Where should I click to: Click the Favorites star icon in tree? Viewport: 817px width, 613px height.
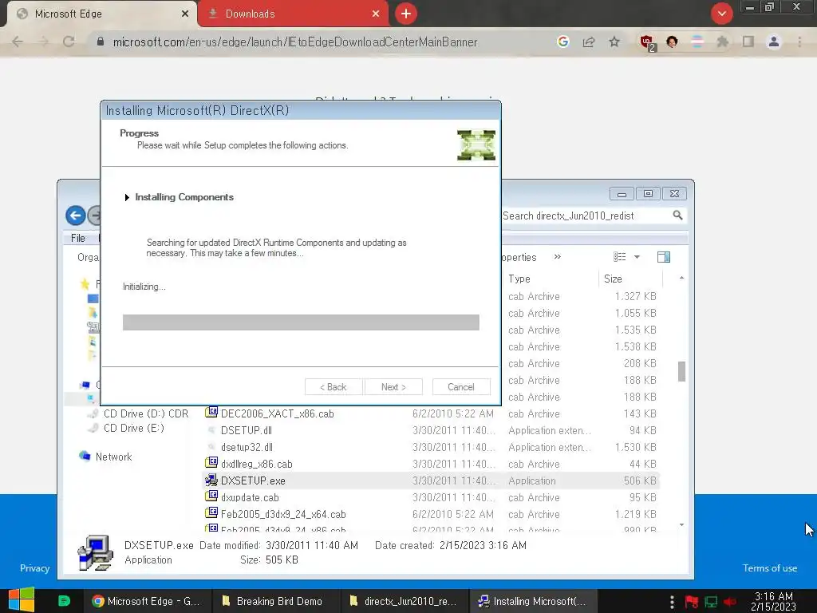coord(85,283)
